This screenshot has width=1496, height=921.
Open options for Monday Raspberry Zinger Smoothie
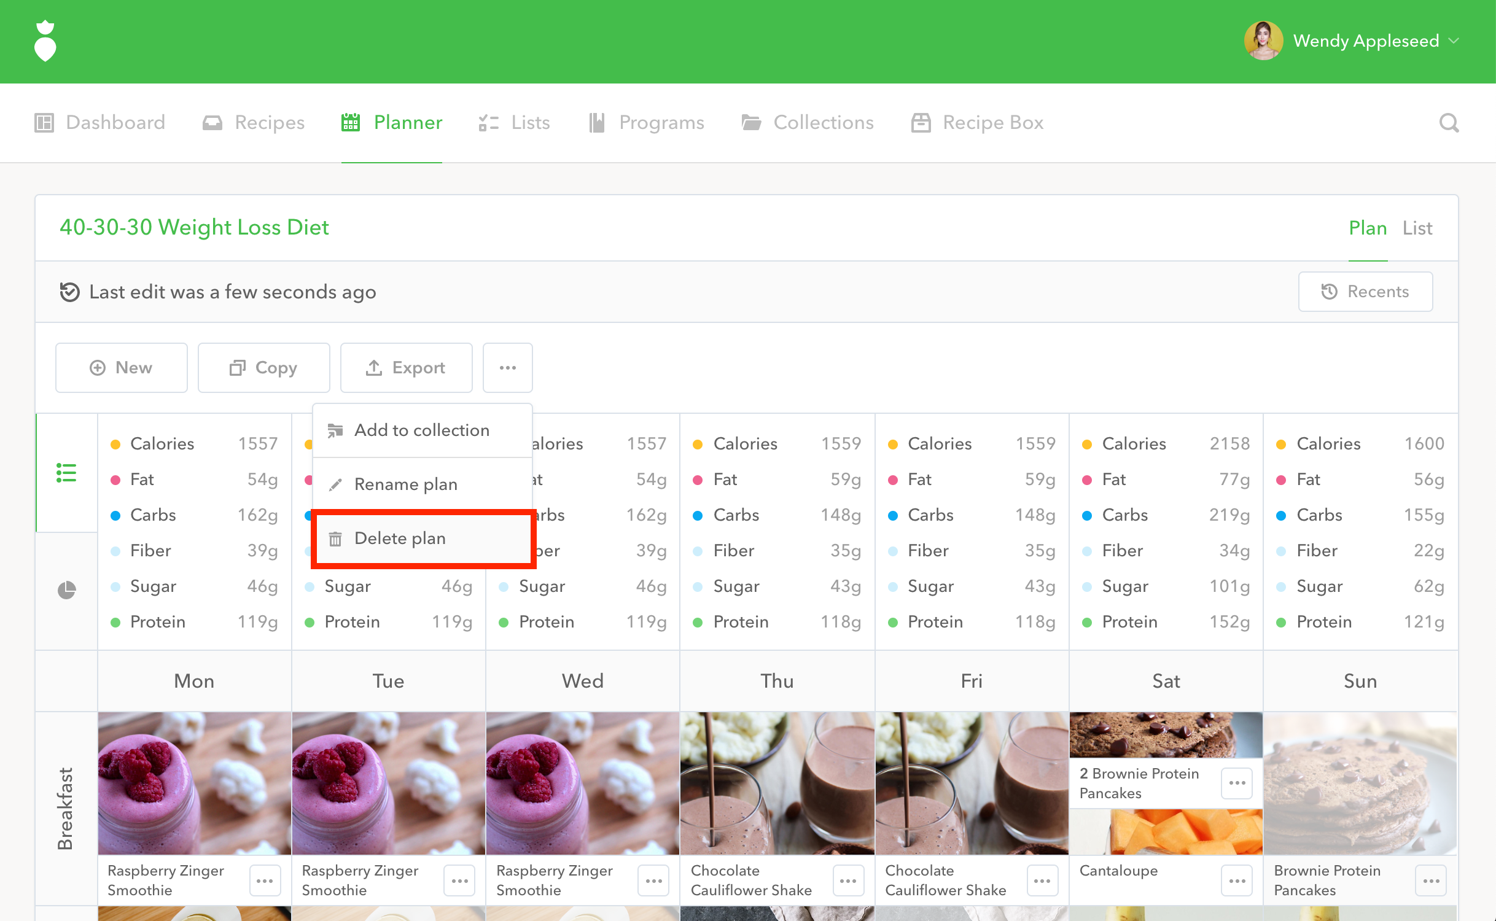pos(265,880)
